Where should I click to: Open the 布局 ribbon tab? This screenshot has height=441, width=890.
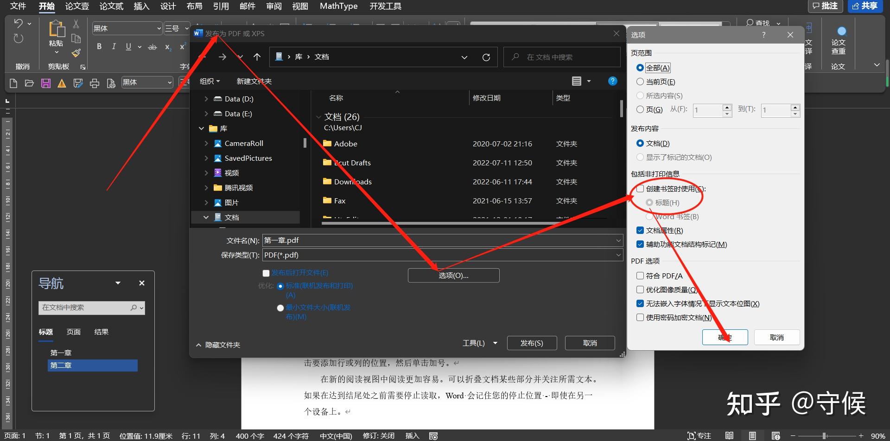(x=195, y=6)
